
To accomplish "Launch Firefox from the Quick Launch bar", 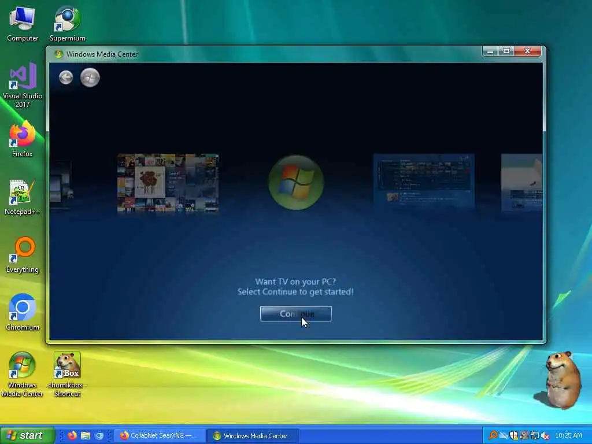I will coord(72,435).
